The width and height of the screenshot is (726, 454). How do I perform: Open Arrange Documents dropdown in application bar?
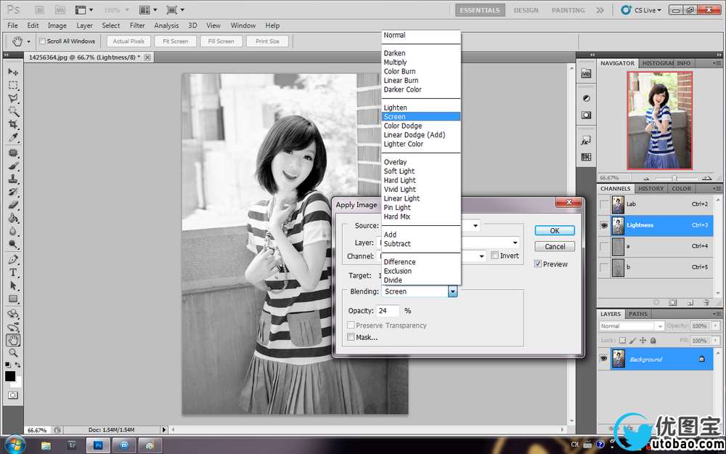coord(148,9)
